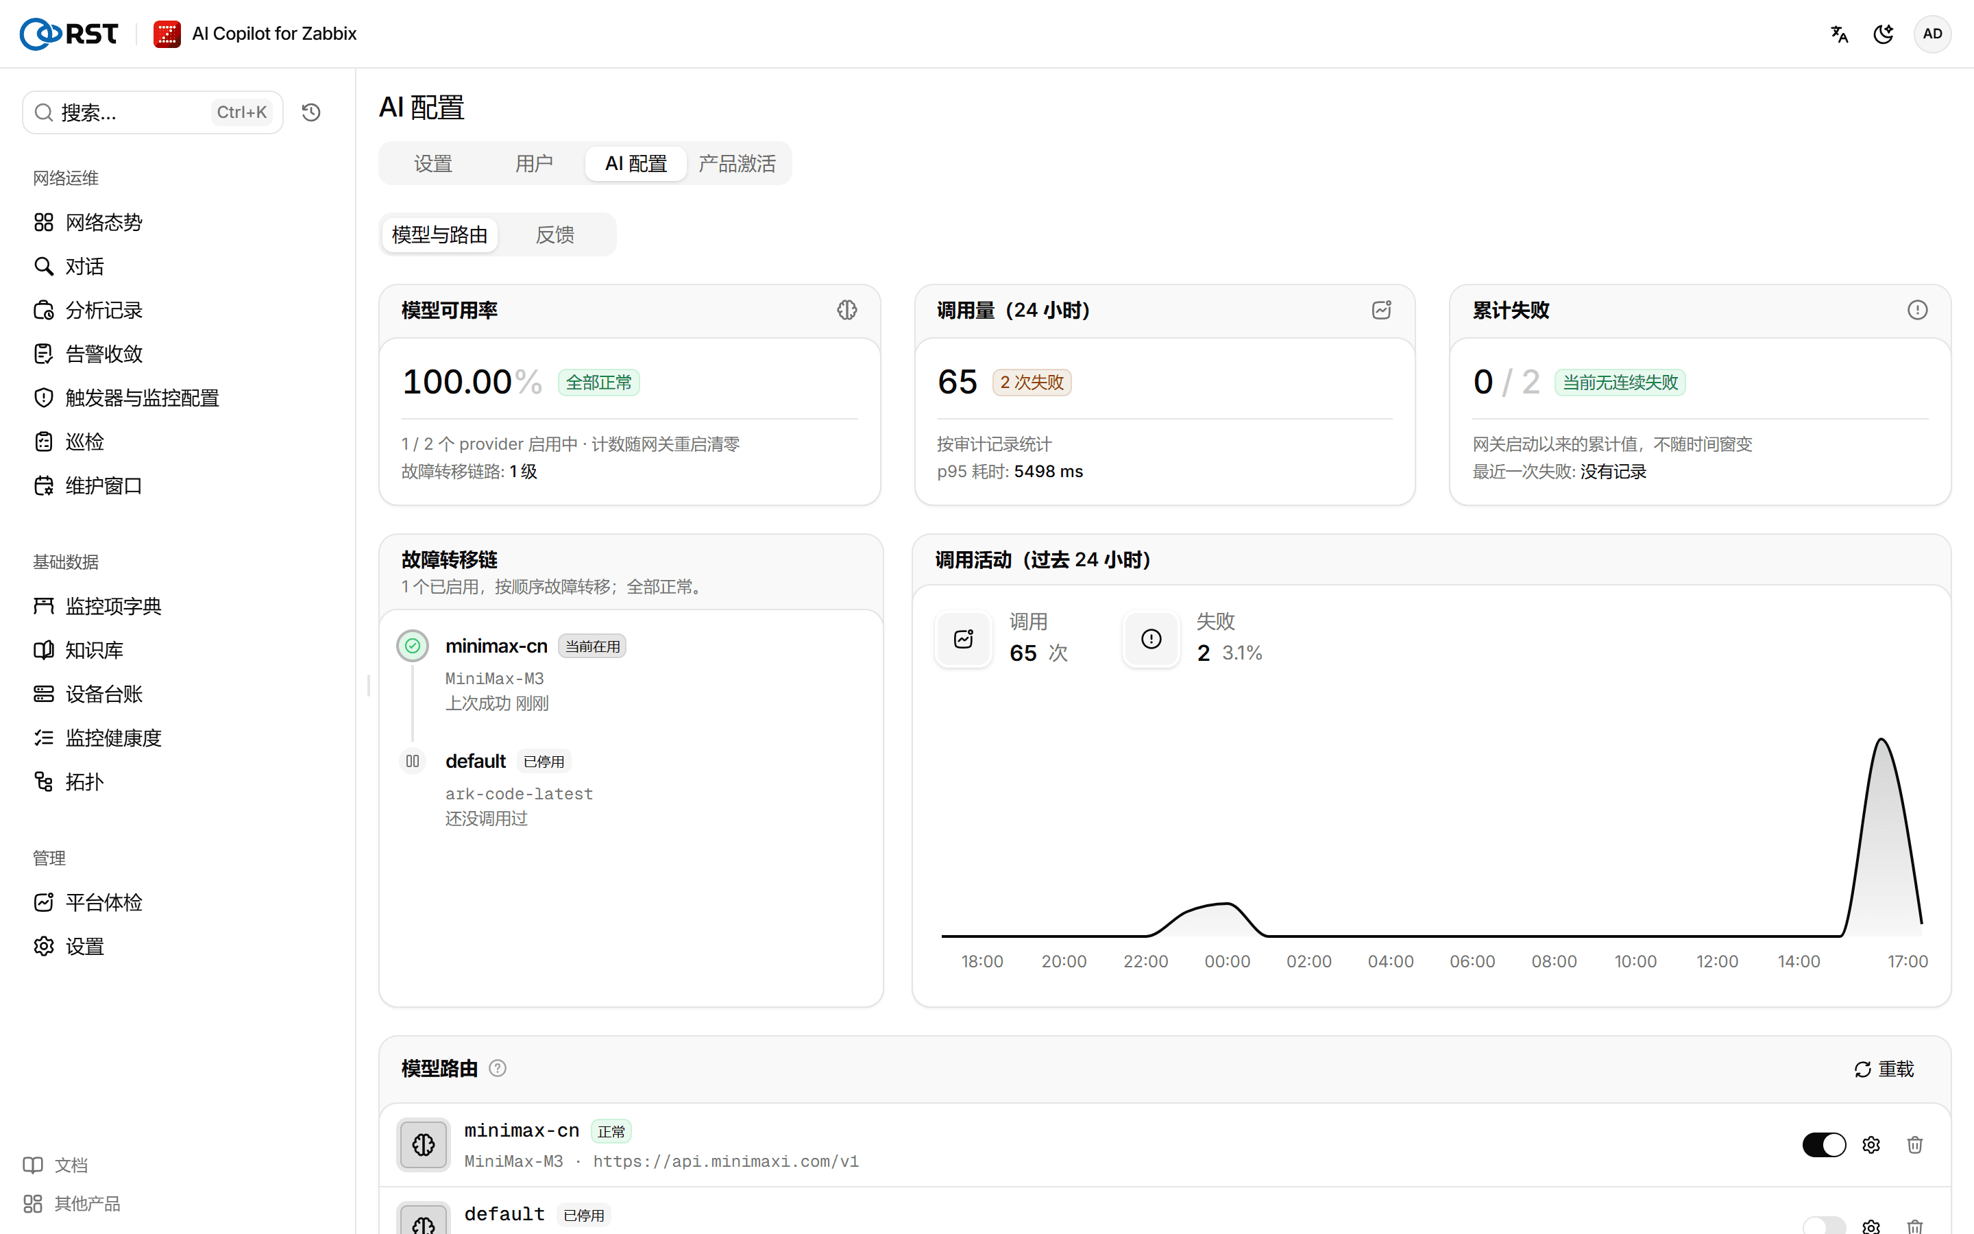Enable the default route toggle
Viewport: 1974px width, 1234px height.
[x=1824, y=1226]
